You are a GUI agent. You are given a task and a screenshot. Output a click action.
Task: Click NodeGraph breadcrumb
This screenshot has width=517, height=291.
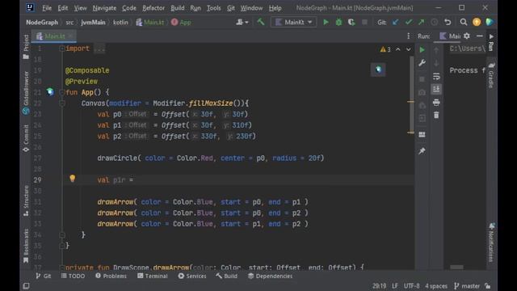pos(42,22)
